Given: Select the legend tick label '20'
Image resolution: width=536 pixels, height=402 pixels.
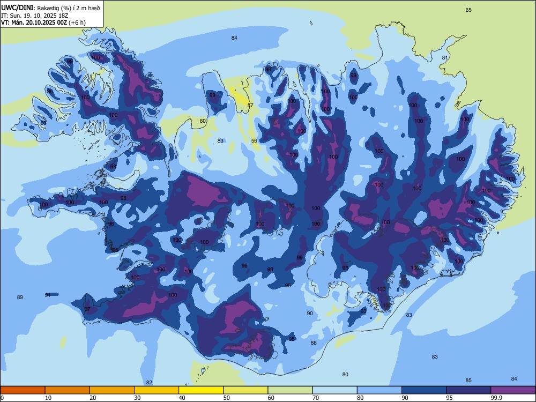Looking at the screenshot, I should point(93,398).
